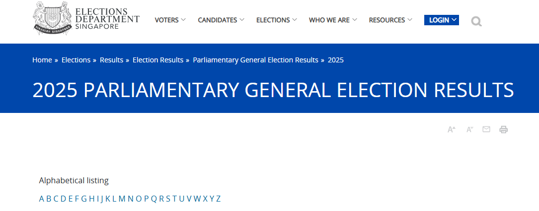The height and width of the screenshot is (211, 539).
Task: Open the Resources menu
Action: click(390, 20)
